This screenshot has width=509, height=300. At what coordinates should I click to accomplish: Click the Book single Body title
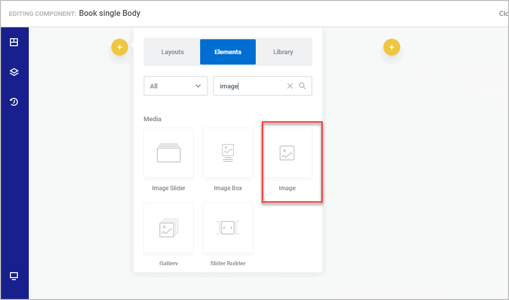[x=109, y=13]
